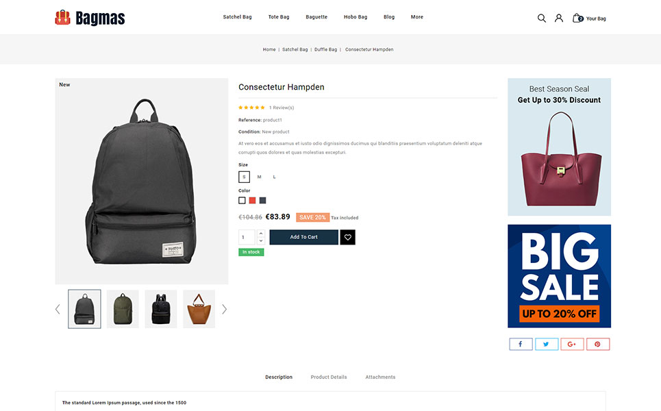Add product to wishlist with heart icon
Image resolution: width=661 pixels, height=411 pixels.
pyautogui.click(x=348, y=237)
